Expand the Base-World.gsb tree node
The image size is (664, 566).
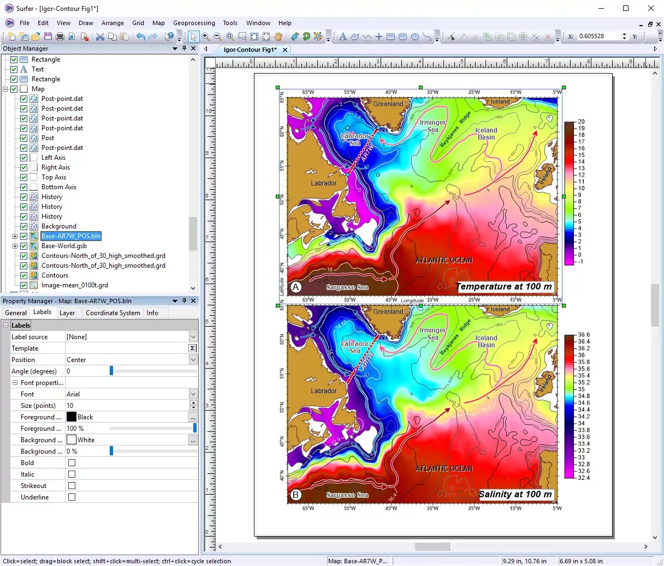15,246
